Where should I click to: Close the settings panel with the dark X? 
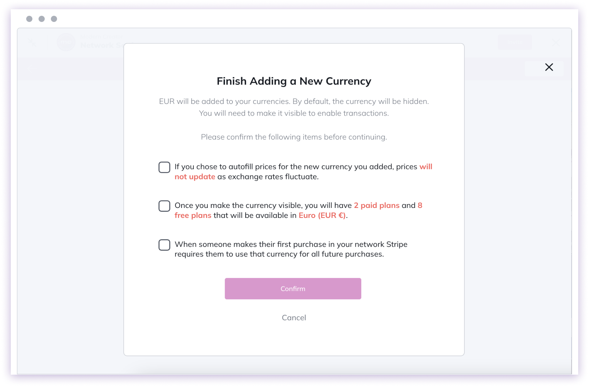coord(549,67)
